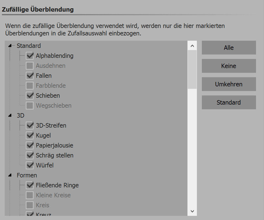This screenshot has width=264, height=220.
Task: Uncheck the Würfel transition
Action: click(x=30, y=165)
